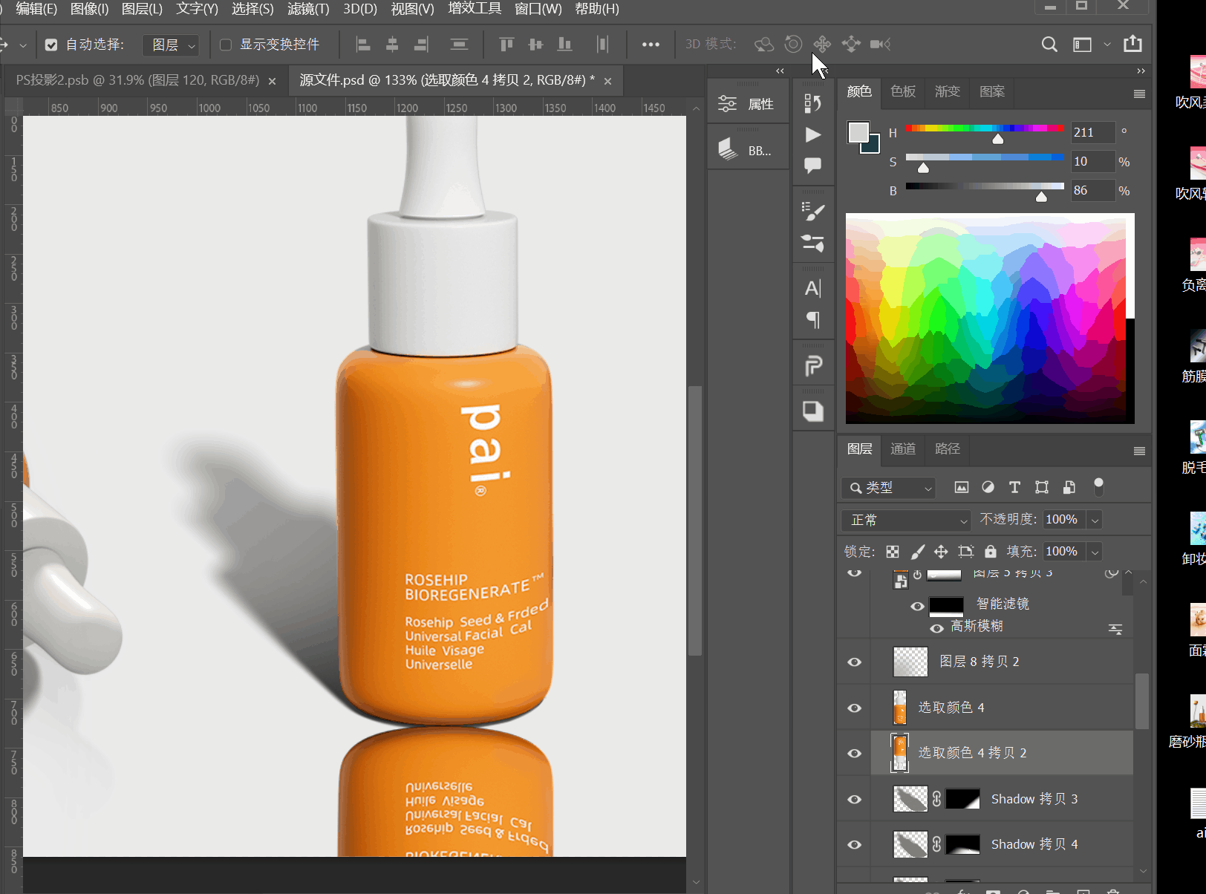
Task: Hide the 选取颜色 4 layer
Action: (855, 708)
